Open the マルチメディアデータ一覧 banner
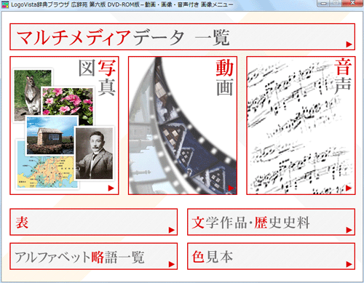This screenshot has width=364, height=283. pyautogui.click(x=182, y=37)
